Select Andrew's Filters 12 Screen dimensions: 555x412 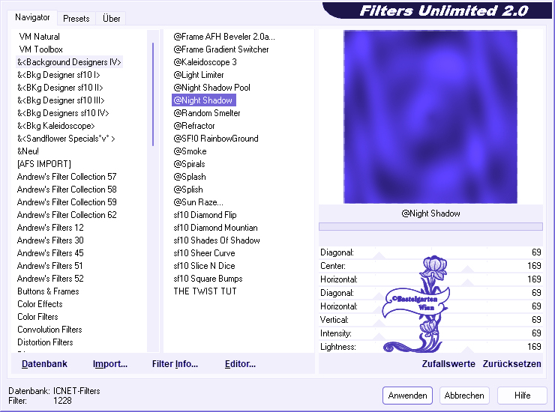click(x=50, y=228)
